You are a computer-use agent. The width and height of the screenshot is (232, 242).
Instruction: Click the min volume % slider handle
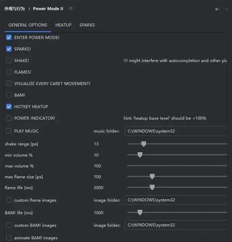pos(140,155)
